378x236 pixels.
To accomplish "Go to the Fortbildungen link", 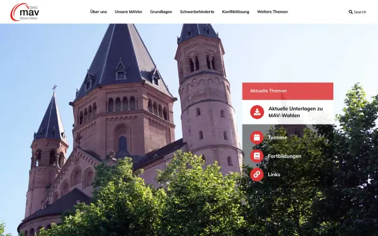I will [285, 156].
